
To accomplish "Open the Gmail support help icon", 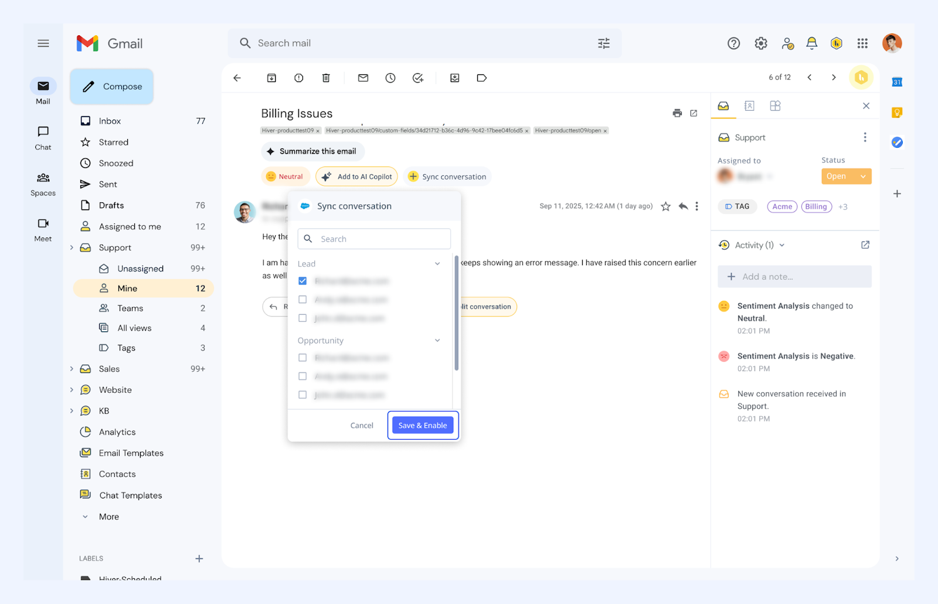I will (733, 43).
